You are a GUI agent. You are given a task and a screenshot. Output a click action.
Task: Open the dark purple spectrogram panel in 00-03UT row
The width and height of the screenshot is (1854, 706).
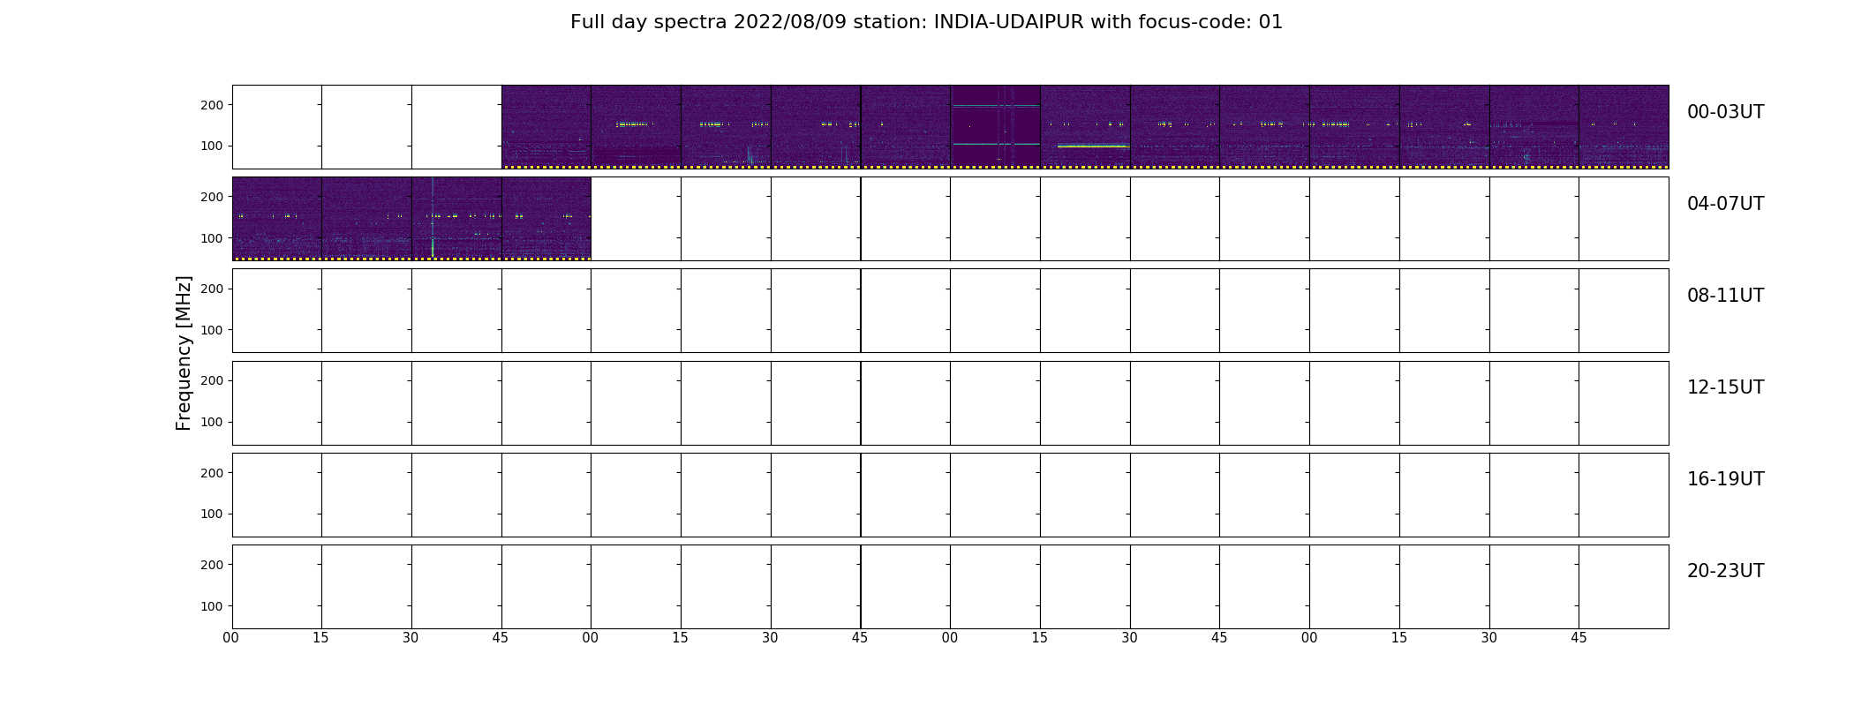pyautogui.click(x=995, y=127)
